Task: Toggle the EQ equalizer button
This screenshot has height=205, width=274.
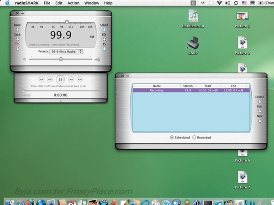Action: (104, 39)
